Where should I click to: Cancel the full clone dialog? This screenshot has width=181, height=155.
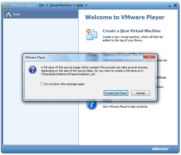141,93
